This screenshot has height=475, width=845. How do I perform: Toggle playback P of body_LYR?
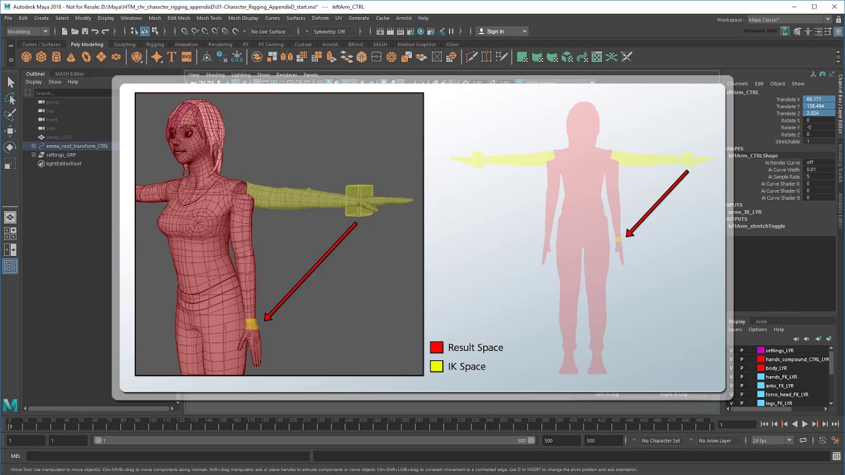741,368
